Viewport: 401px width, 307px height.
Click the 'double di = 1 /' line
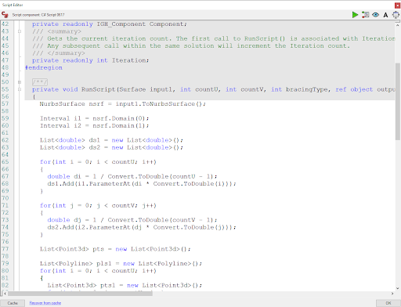(132, 176)
